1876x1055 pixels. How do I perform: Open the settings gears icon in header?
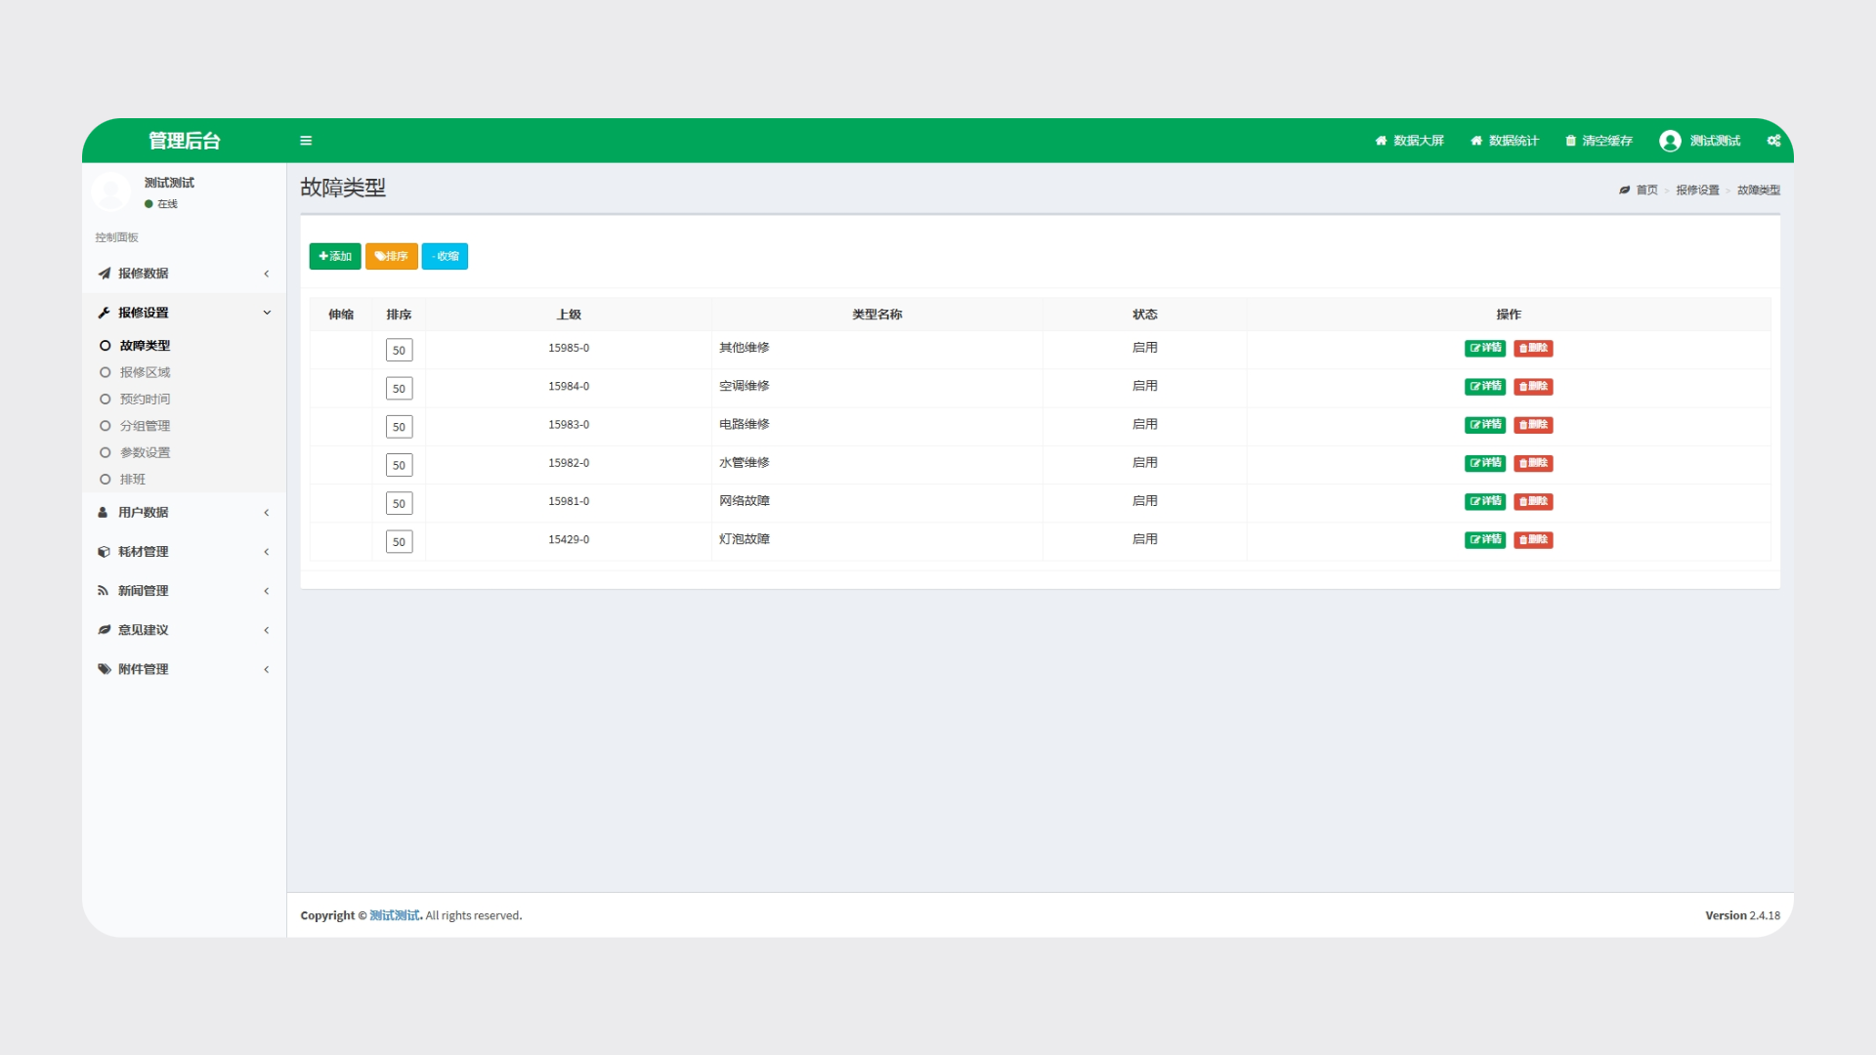coord(1773,141)
